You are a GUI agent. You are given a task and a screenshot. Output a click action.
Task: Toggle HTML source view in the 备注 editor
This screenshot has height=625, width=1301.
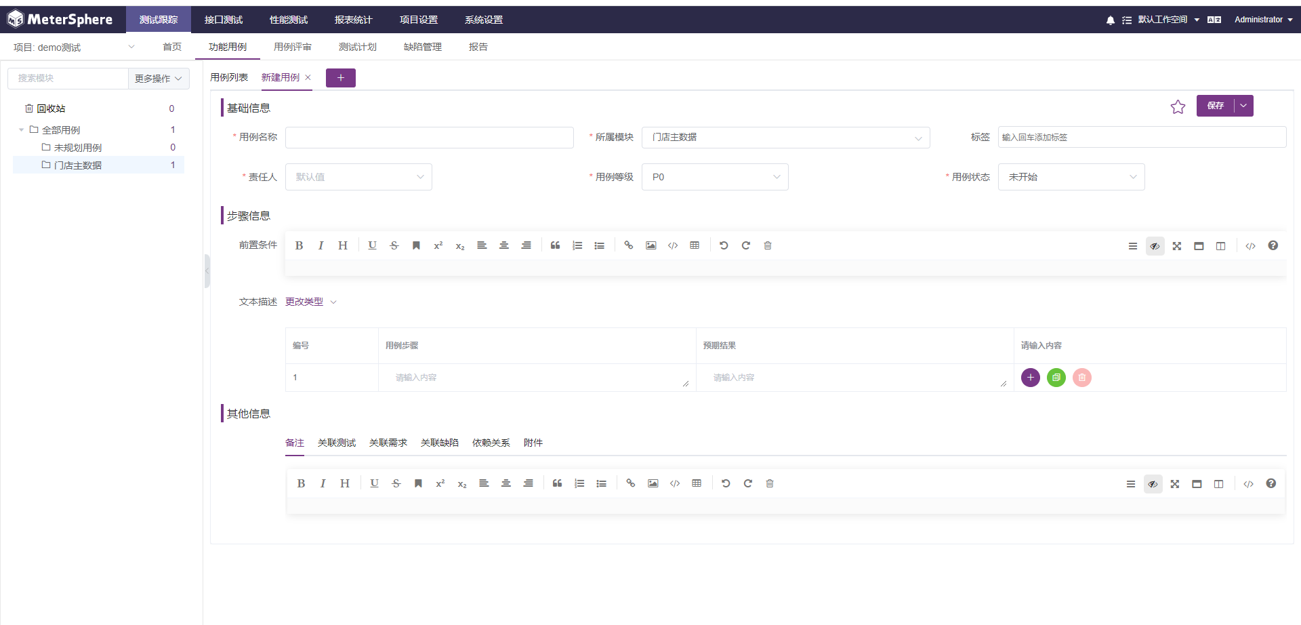[x=1248, y=484]
